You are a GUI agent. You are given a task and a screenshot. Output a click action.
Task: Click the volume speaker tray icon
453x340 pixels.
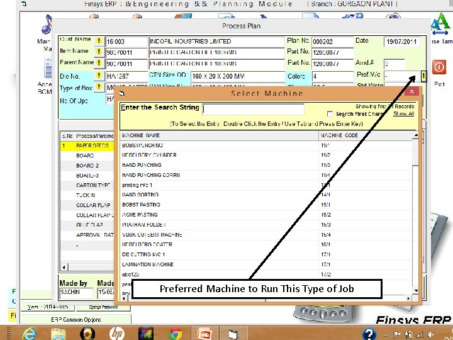(x=432, y=334)
